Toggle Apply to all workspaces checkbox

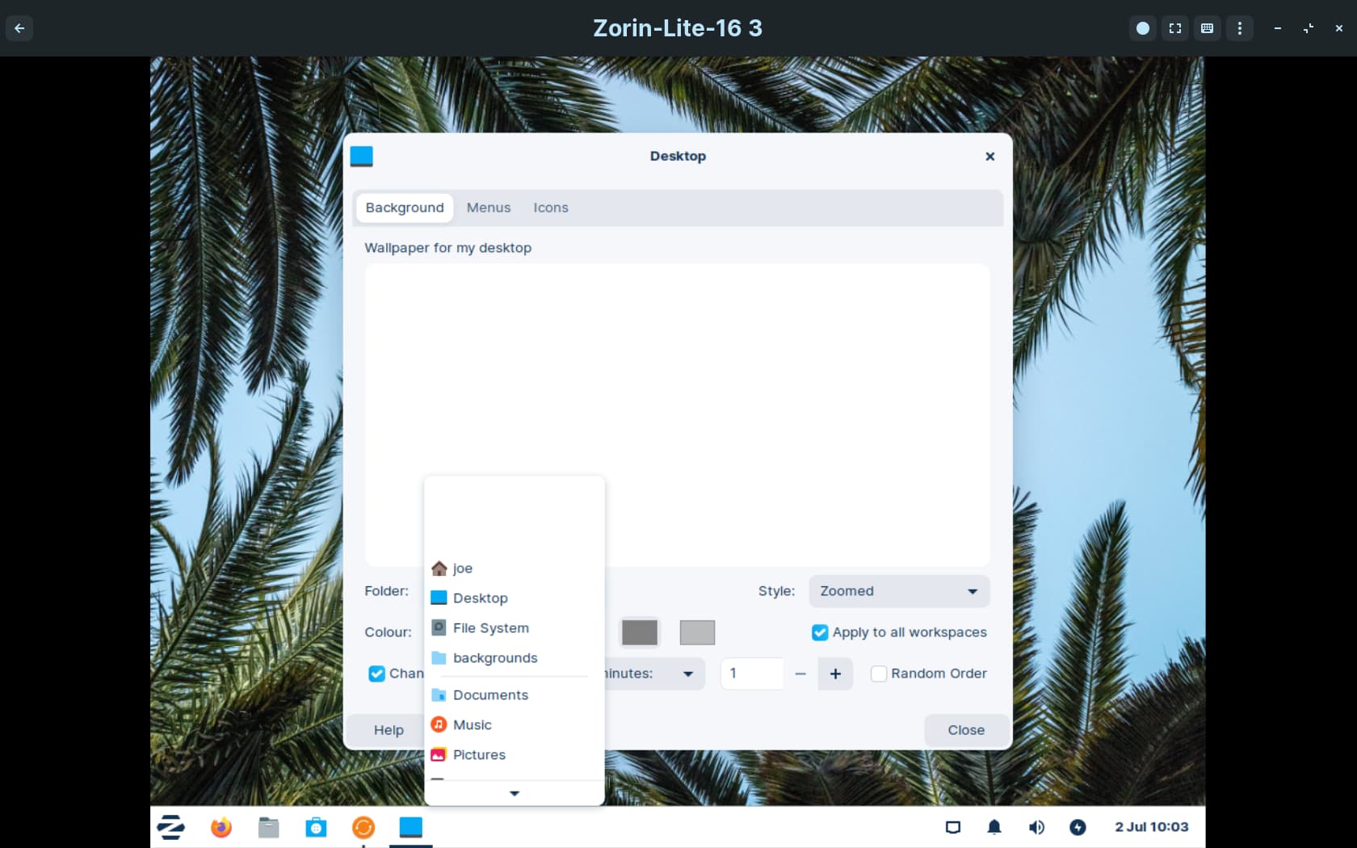(x=820, y=632)
